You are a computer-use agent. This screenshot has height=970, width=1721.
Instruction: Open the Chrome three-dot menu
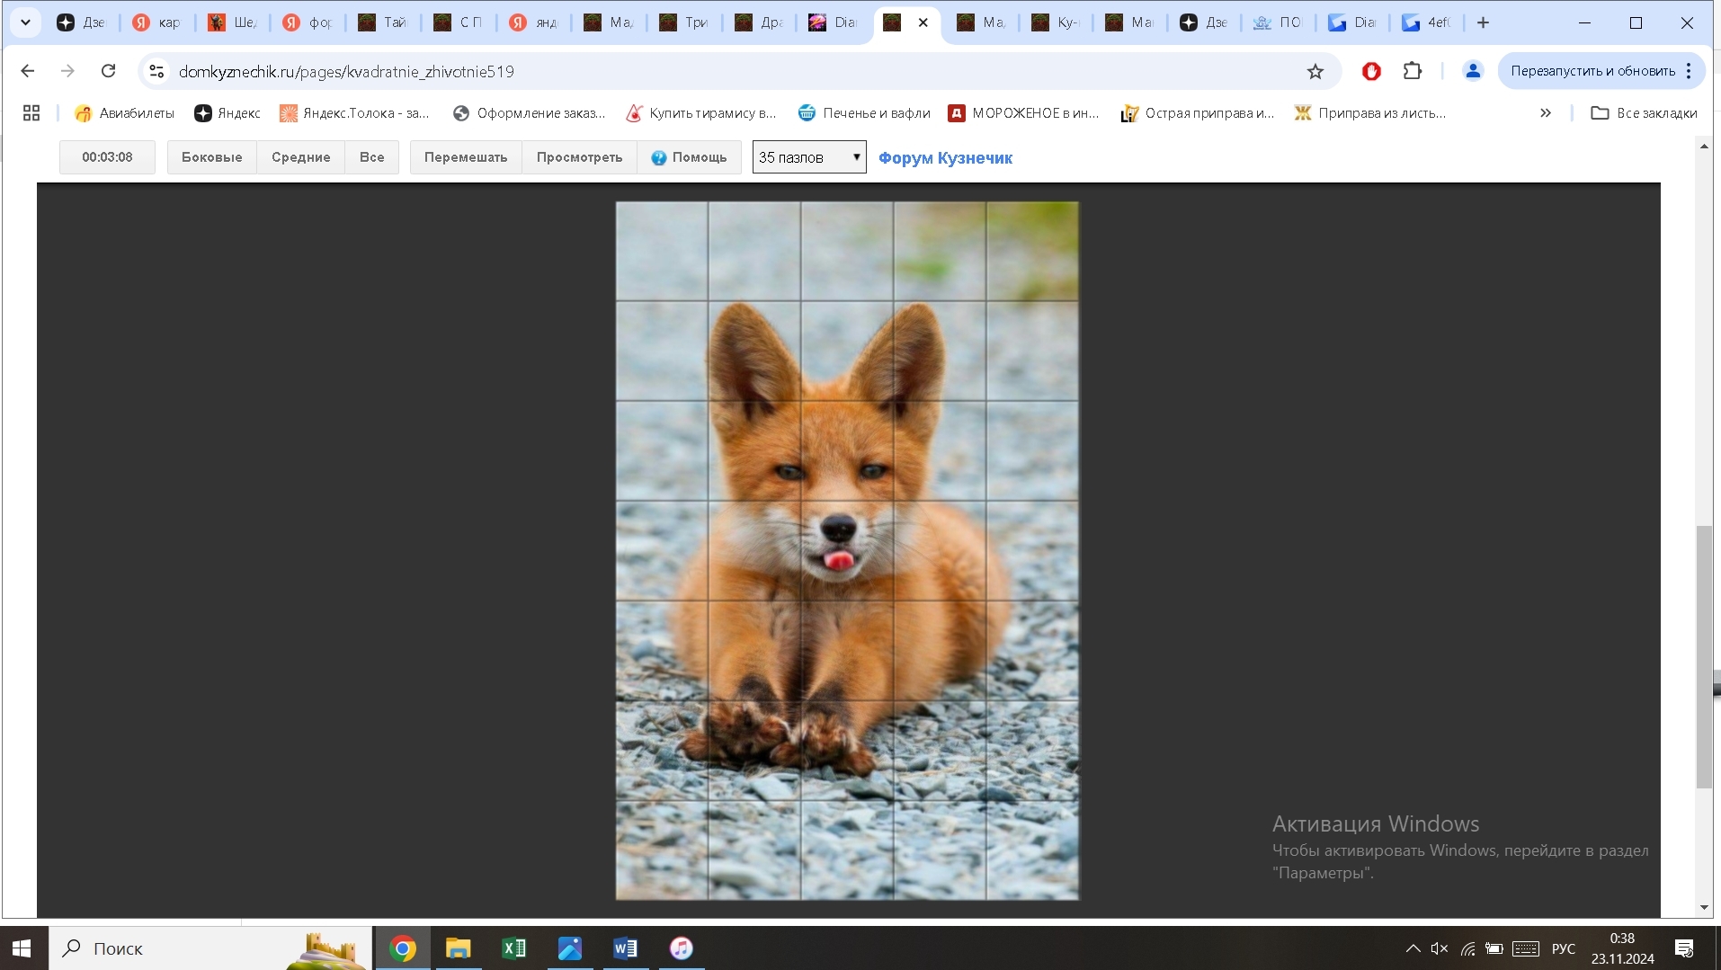point(1689,71)
